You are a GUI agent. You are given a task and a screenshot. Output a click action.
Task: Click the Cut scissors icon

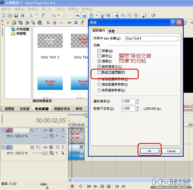tap(31, 15)
